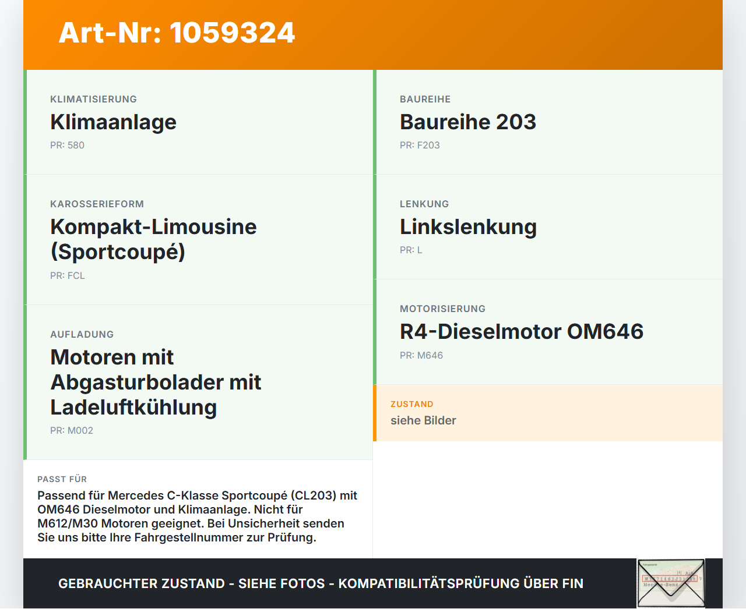Select Motoren mit Abgasturbolader mit Ladeluftkühlung
This screenshot has height=609, width=746.
pos(156,382)
